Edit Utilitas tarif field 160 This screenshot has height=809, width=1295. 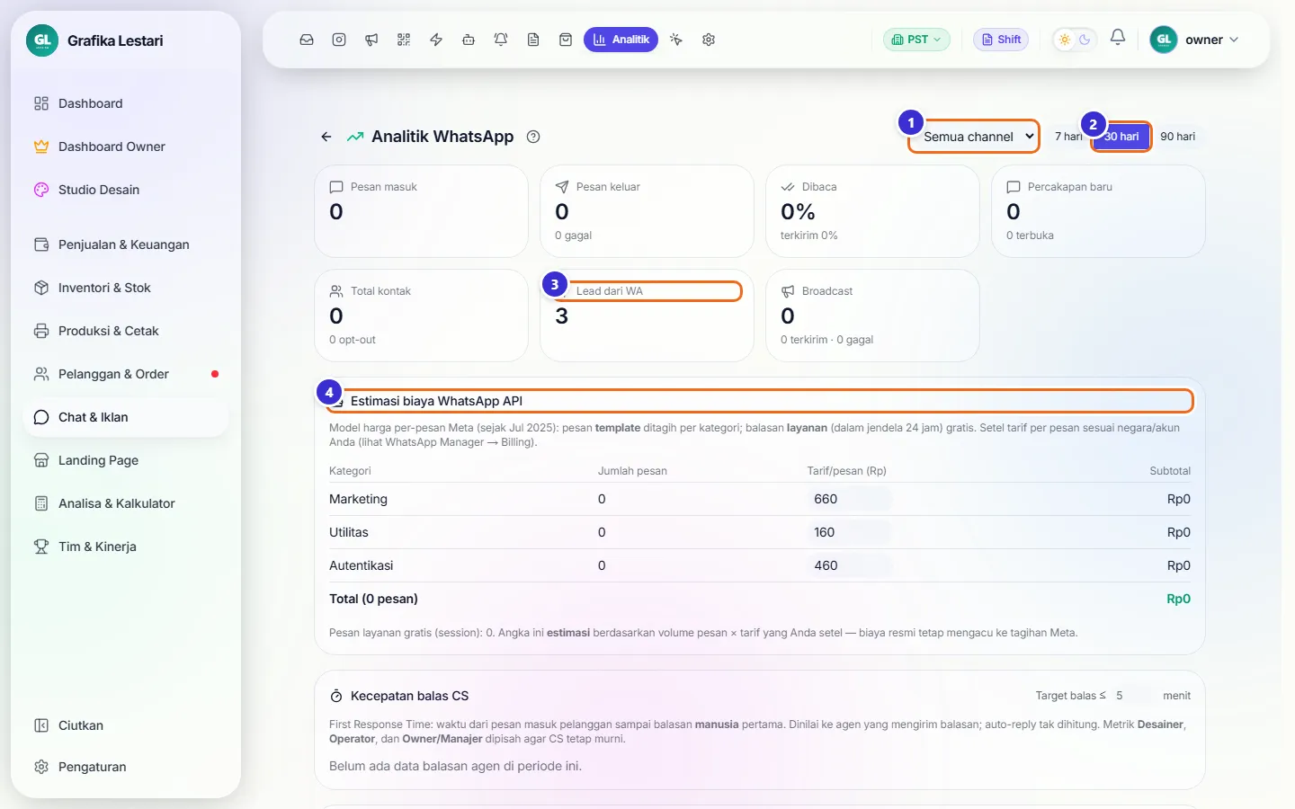(849, 532)
